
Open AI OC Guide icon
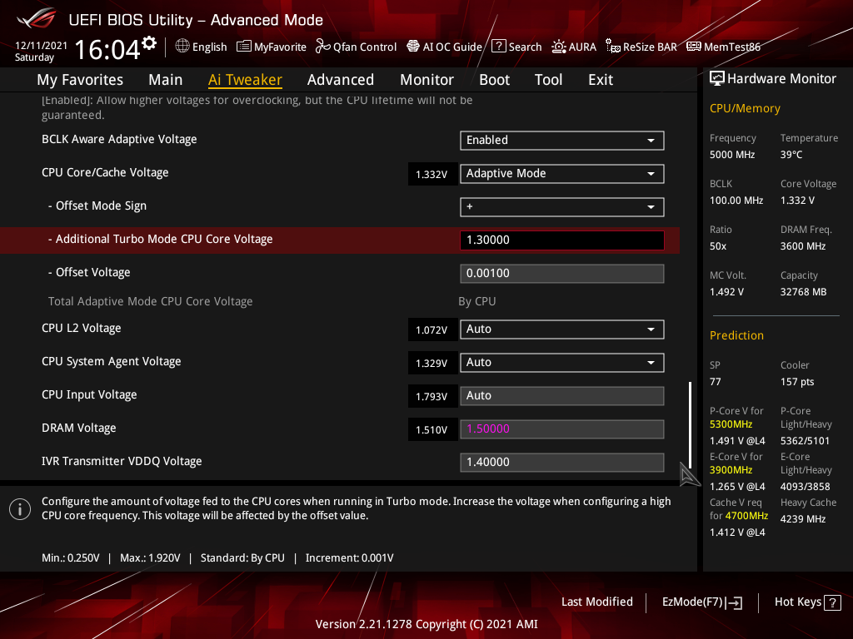click(x=413, y=47)
